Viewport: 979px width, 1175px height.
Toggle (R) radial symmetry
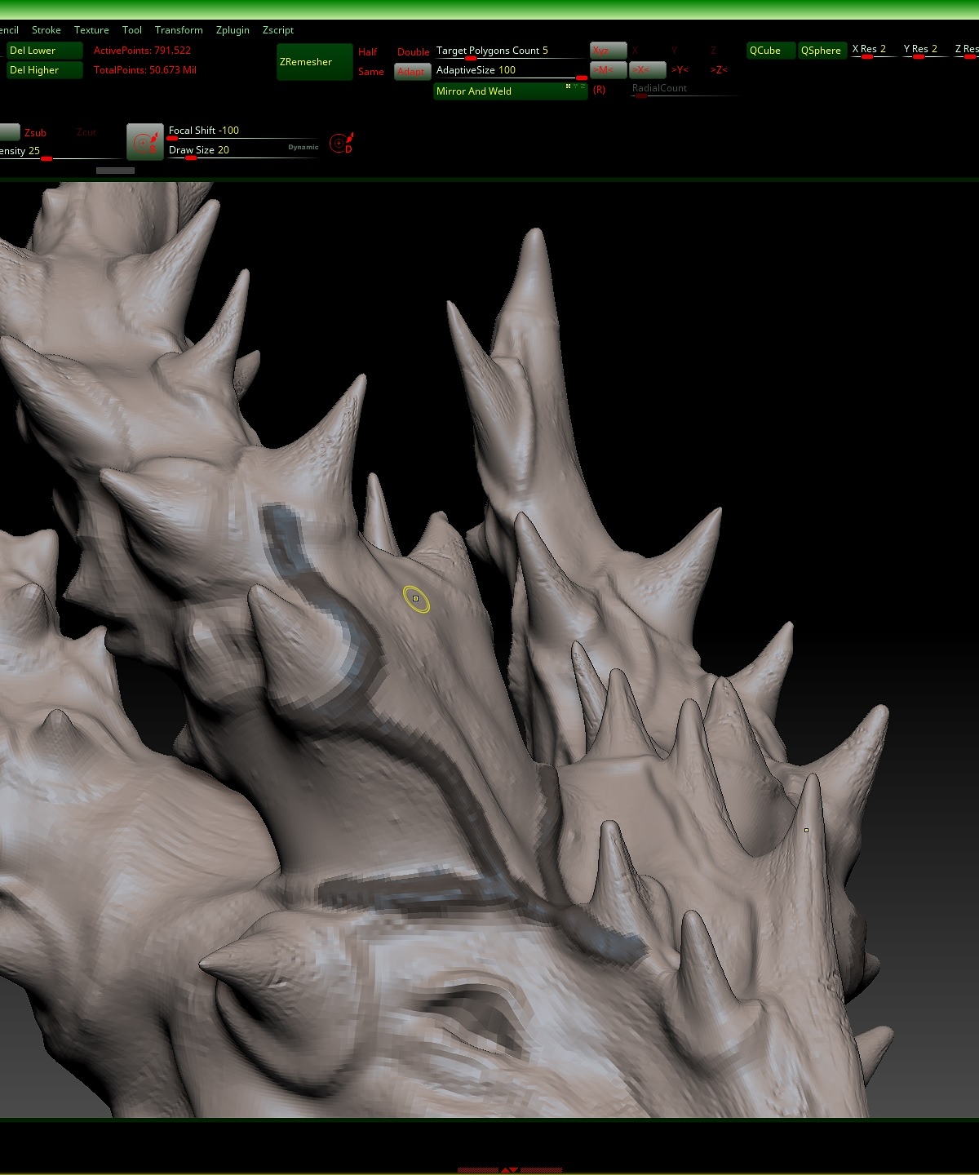[x=600, y=90]
